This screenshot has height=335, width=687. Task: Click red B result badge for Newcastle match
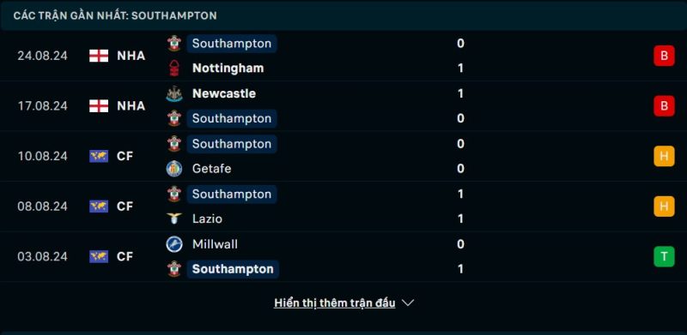pos(664,106)
